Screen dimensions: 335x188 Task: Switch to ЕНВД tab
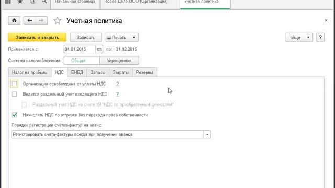(x=77, y=73)
